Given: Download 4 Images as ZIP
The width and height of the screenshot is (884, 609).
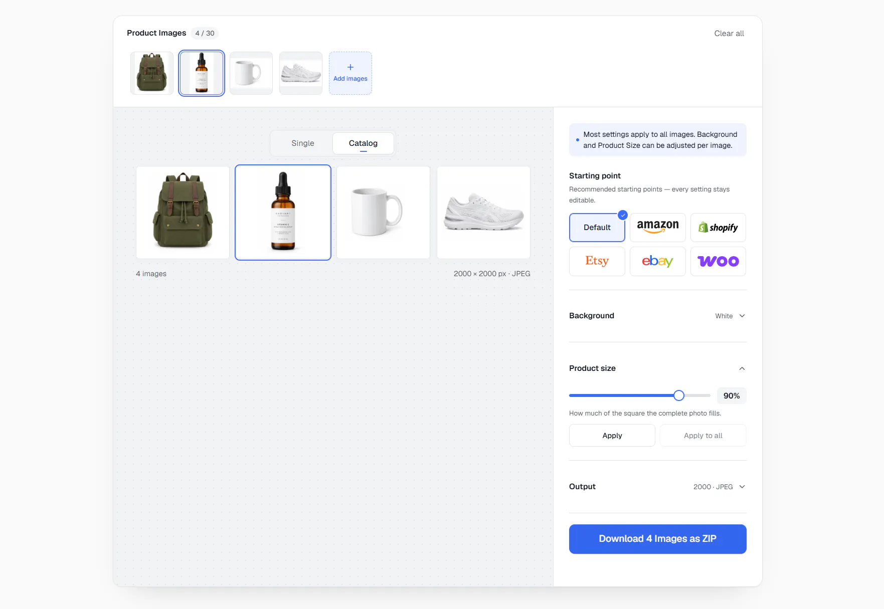Looking at the screenshot, I should pos(657,539).
